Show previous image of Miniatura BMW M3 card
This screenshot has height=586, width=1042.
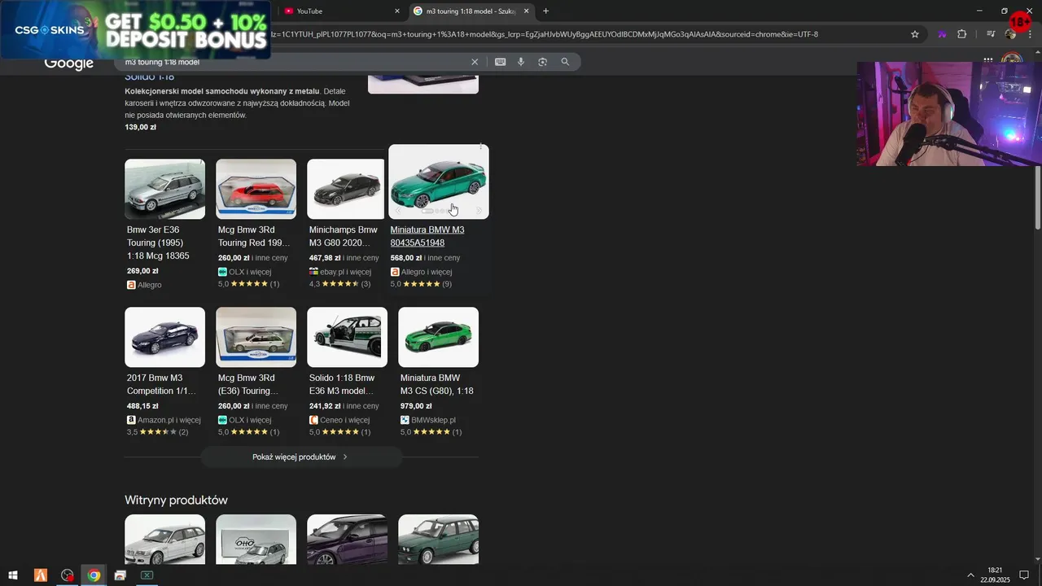coord(397,211)
